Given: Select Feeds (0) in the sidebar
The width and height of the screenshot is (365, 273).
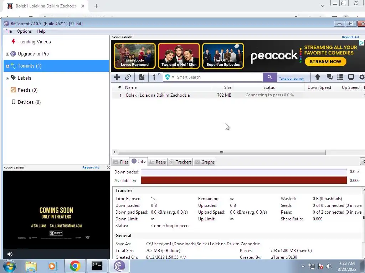Looking at the screenshot, I should (x=27, y=90).
